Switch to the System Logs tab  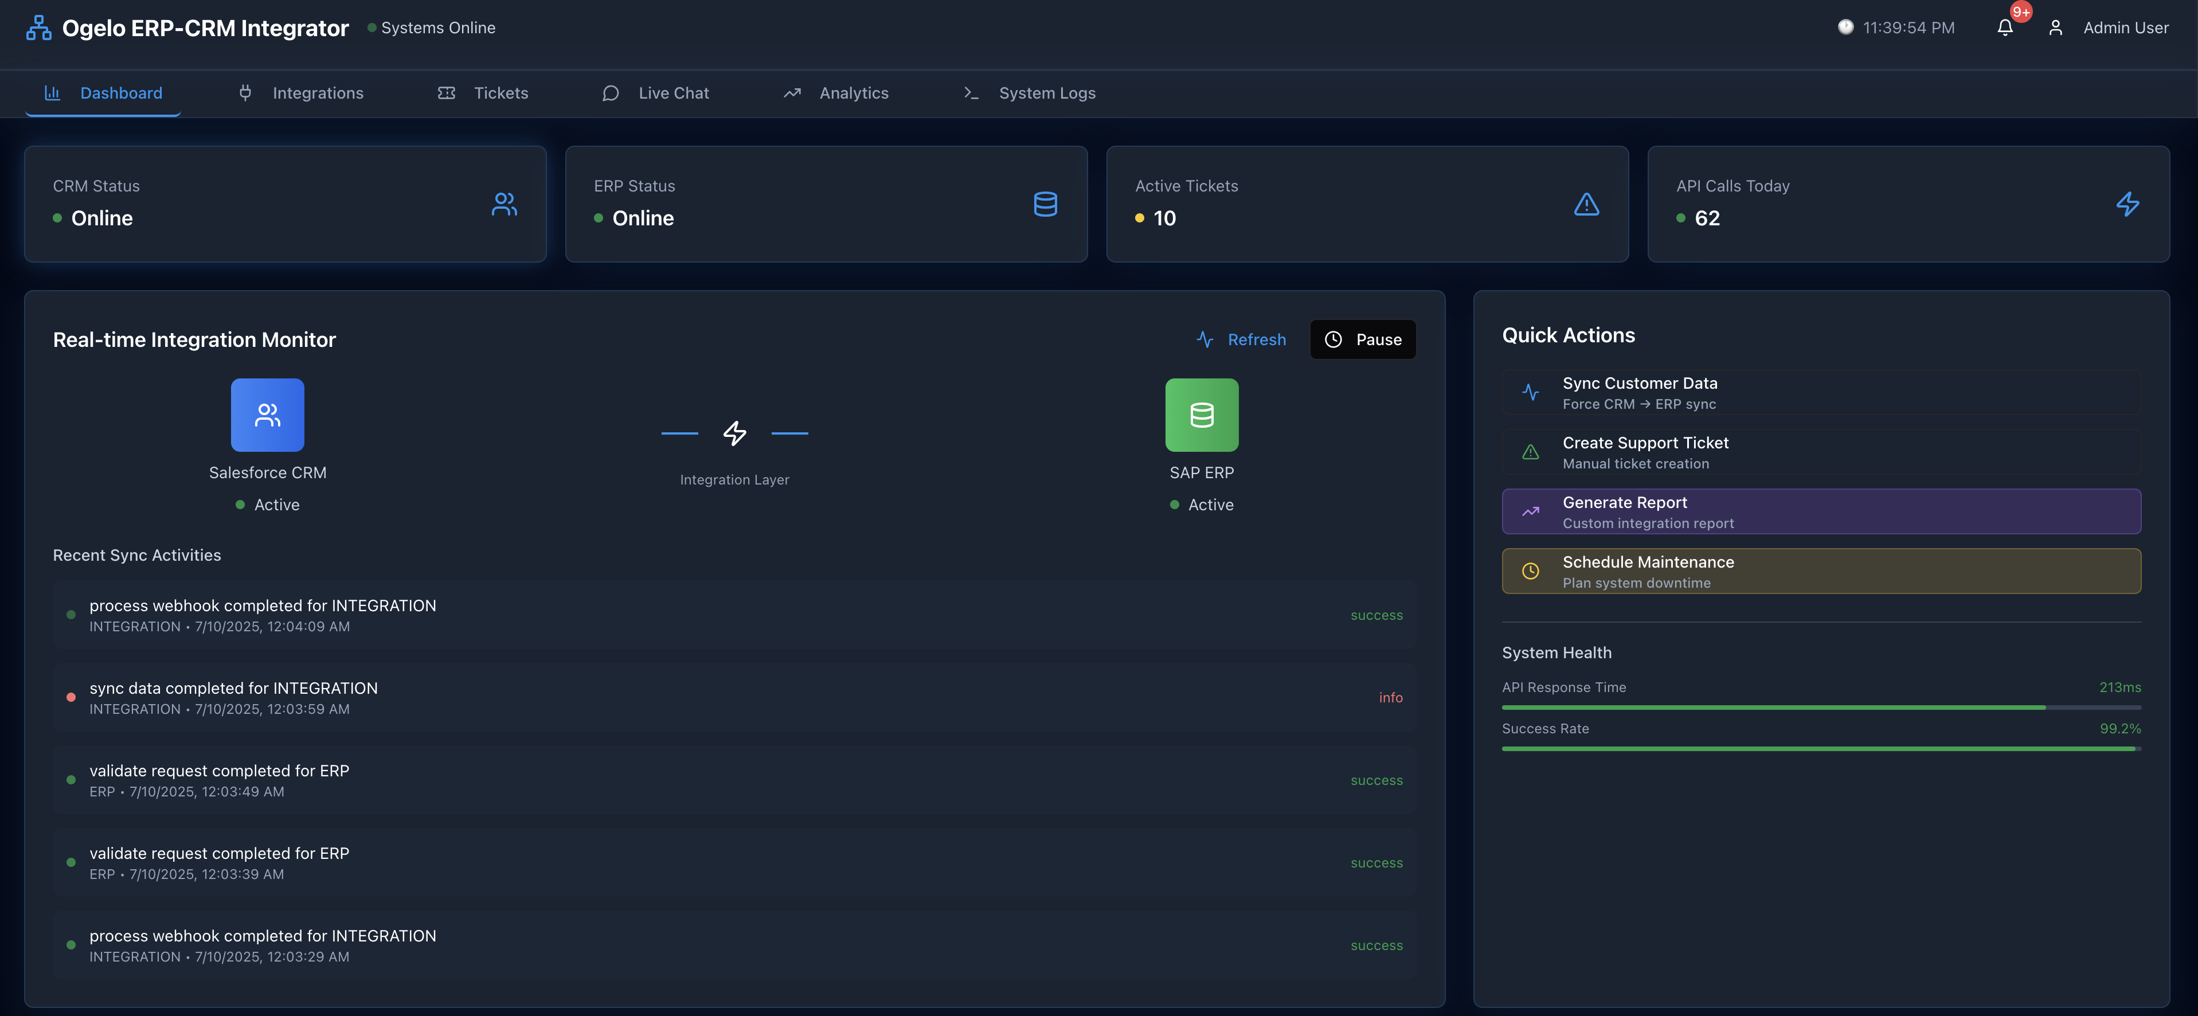coord(1030,93)
